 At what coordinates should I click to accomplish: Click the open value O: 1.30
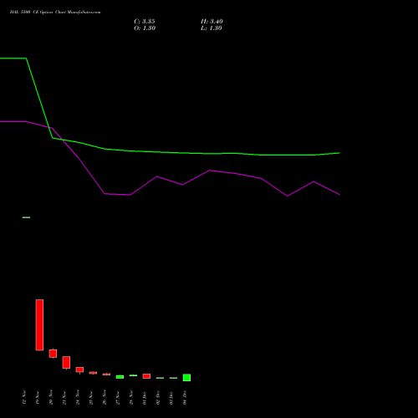click(145, 28)
